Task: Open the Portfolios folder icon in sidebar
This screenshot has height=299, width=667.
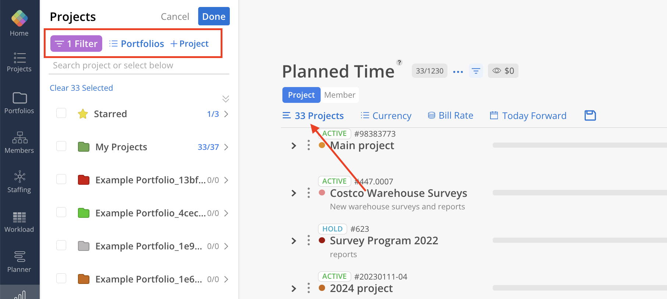Action: pos(19,98)
